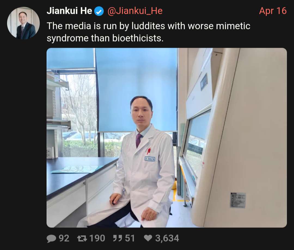Viewport: 294px width, 250px height.
Task: View the 3,634 likes count
Action: pyautogui.click(x=167, y=238)
